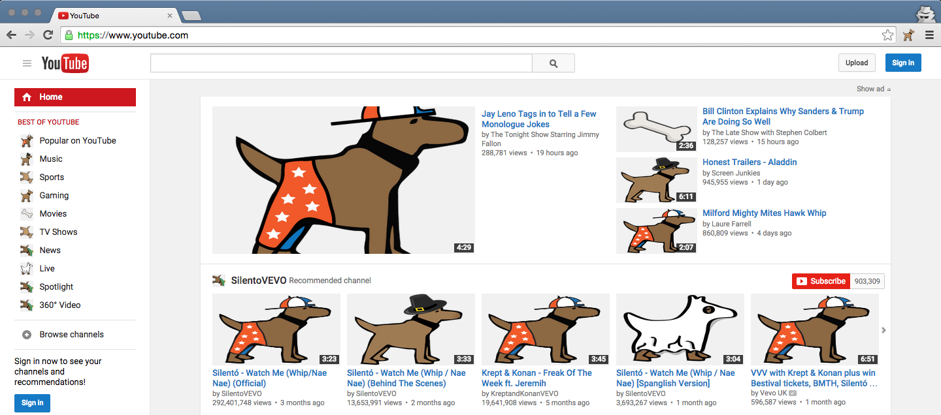Viewport: 941px width, 415px height.
Task: Show next SilentoVEVO videos with arrow
Action: 883,330
